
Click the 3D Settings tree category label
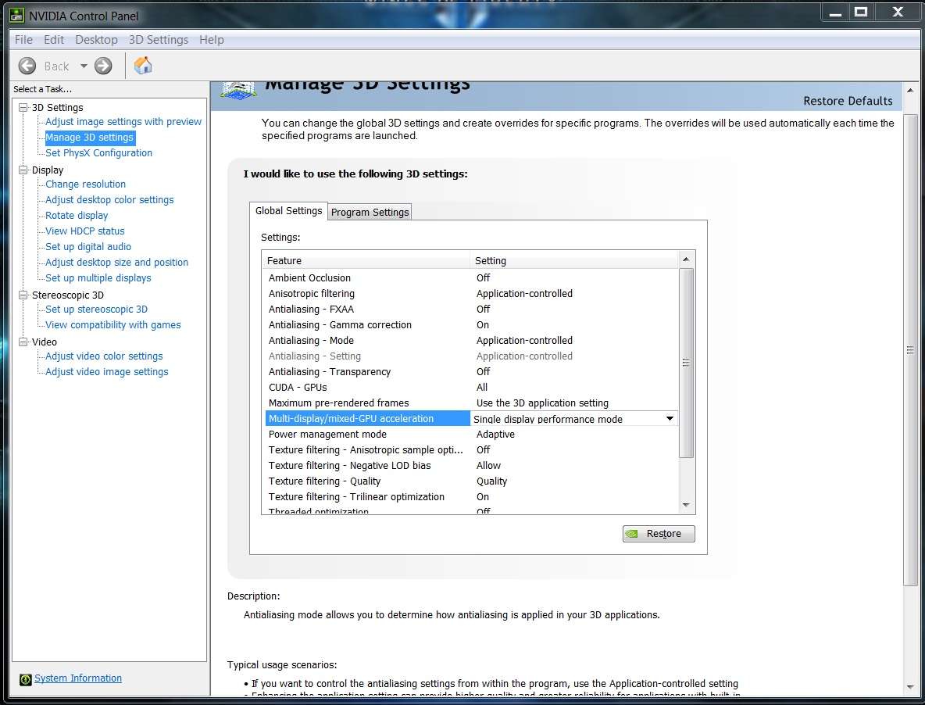pos(57,107)
